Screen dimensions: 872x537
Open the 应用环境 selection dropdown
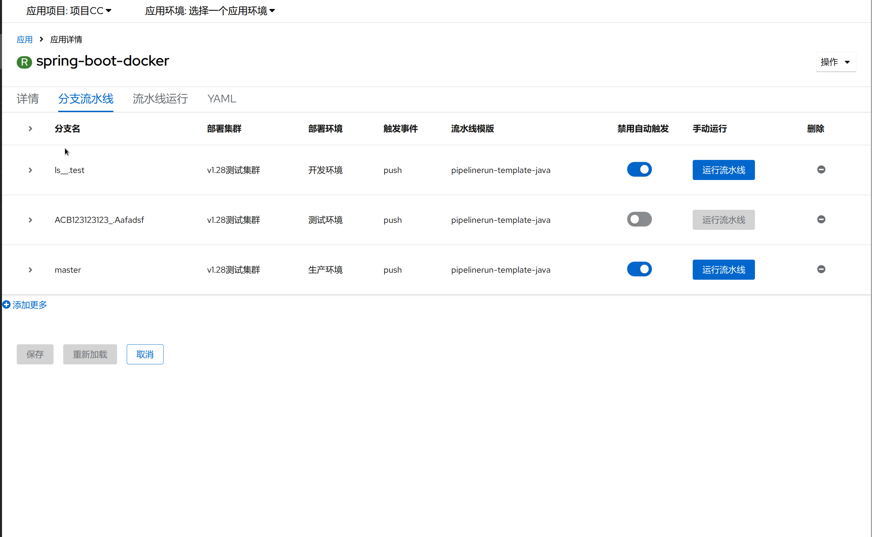click(210, 11)
